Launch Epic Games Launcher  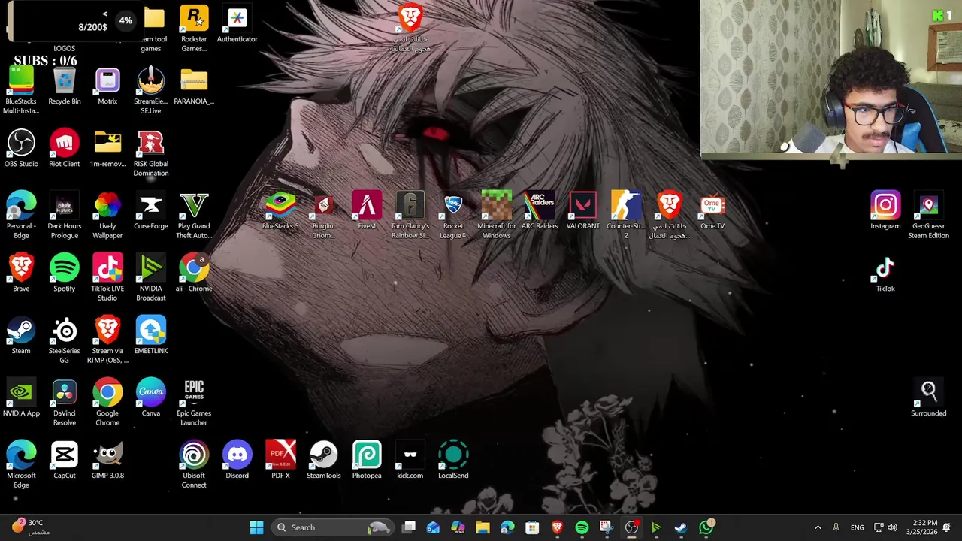pyautogui.click(x=194, y=402)
